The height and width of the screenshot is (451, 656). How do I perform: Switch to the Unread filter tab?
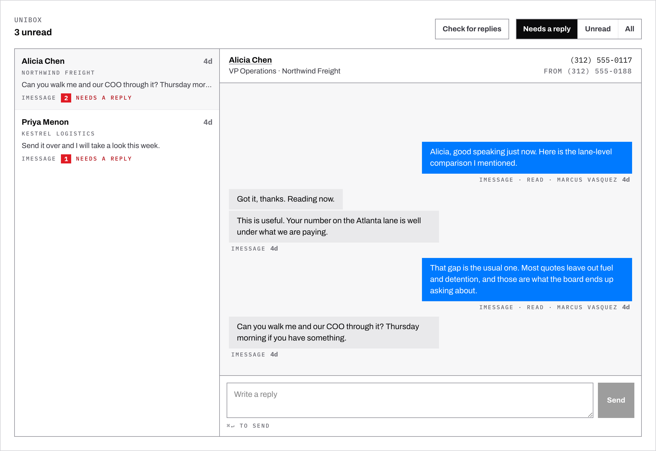point(598,29)
